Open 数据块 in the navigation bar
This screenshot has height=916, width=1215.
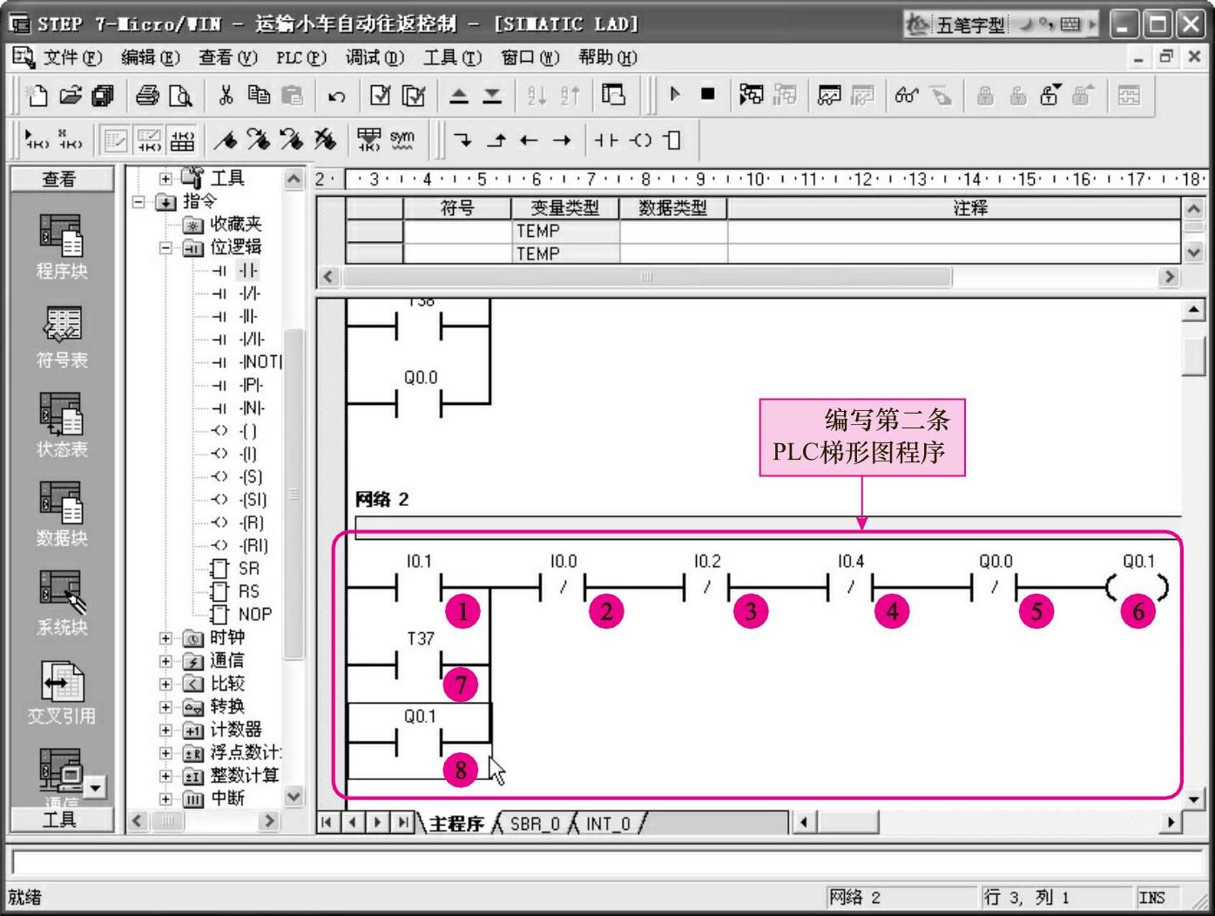click(61, 514)
